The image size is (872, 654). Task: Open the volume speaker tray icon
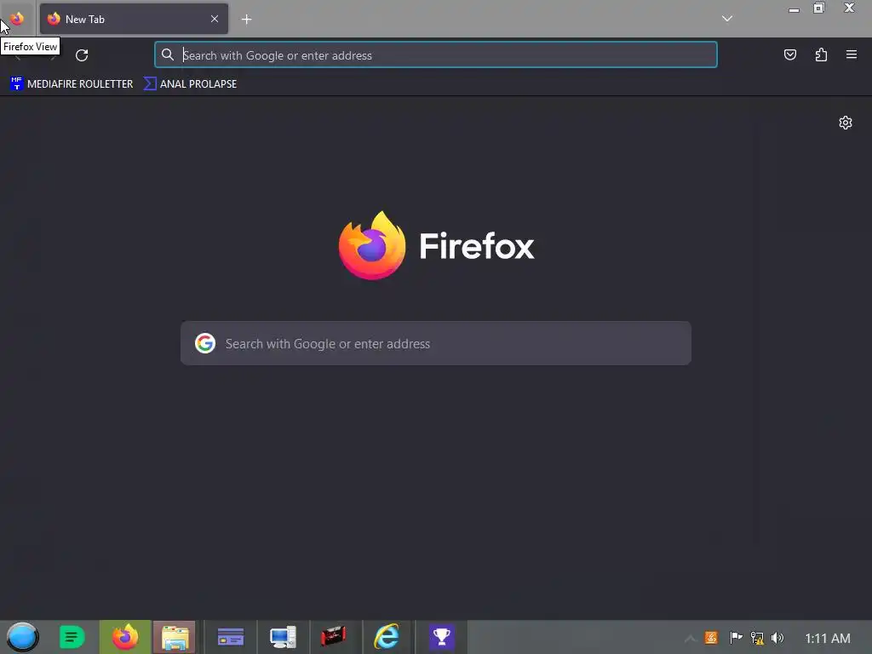pyautogui.click(x=777, y=638)
